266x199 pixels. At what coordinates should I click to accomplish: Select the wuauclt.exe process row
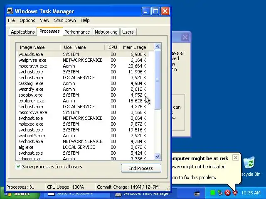pyautogui.click(x=83, y=54)
